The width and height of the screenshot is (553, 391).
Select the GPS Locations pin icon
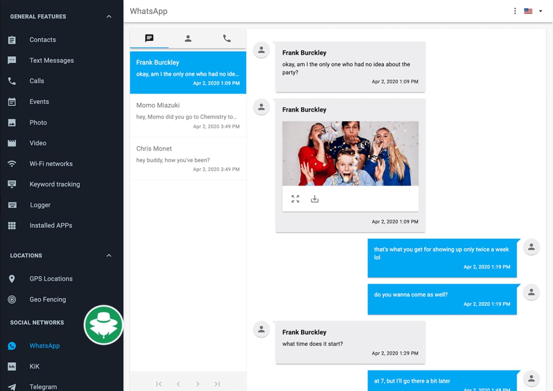(x=12, y=279)
